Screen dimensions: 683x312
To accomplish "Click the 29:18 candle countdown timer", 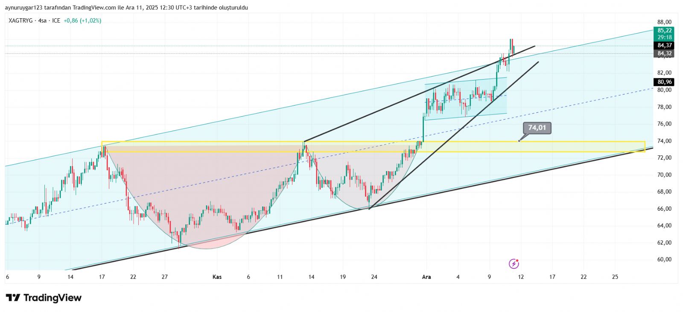I will click(664, 37).
